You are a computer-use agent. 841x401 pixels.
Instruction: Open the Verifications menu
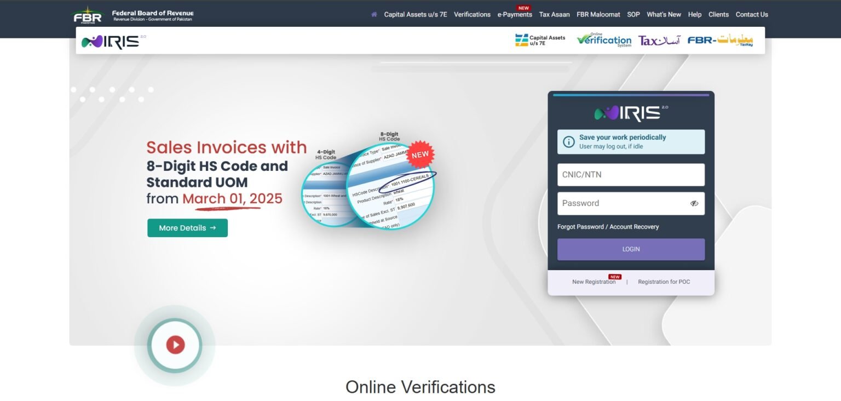tap(472, 14)
